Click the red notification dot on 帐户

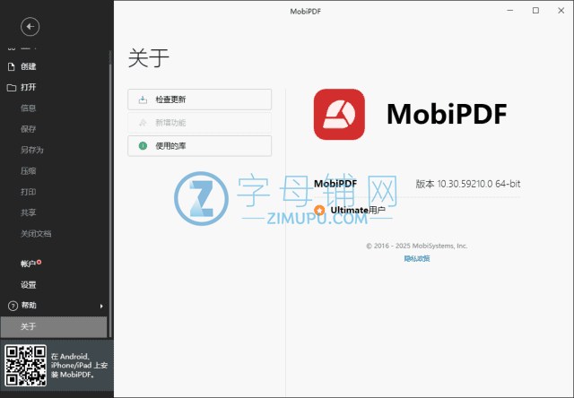coord(39,262)
